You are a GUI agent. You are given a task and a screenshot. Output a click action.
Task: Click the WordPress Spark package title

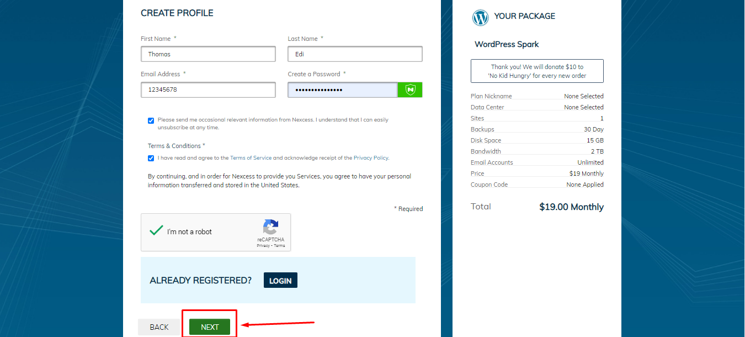tap(507, 44)
